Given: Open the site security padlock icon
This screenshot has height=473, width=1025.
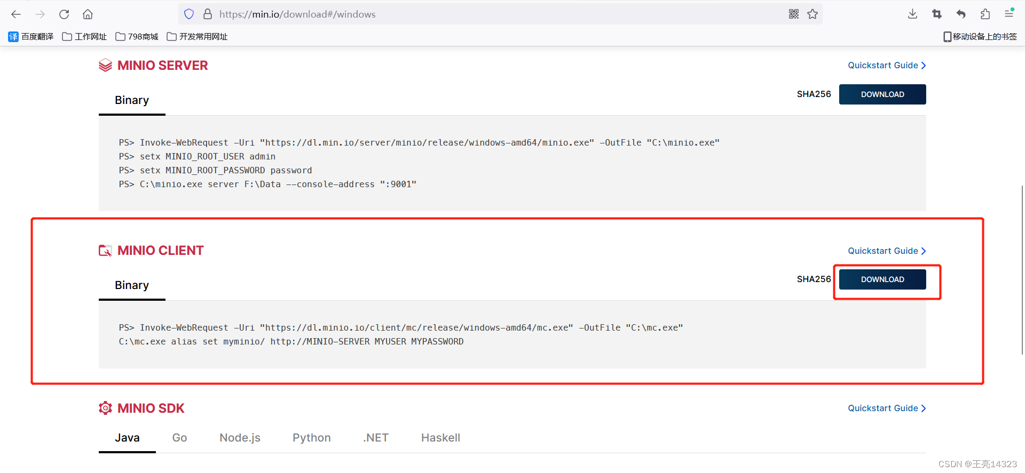Looking at the screenshot, I should pyautogui.click(x=208, y=14).
